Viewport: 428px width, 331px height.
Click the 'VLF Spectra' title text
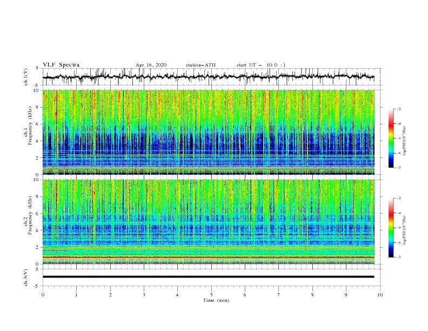click(61, 65)
